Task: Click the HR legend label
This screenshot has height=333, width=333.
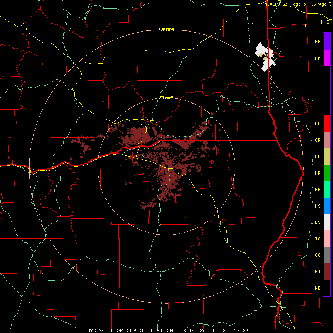Action: (x=317, y=173)
